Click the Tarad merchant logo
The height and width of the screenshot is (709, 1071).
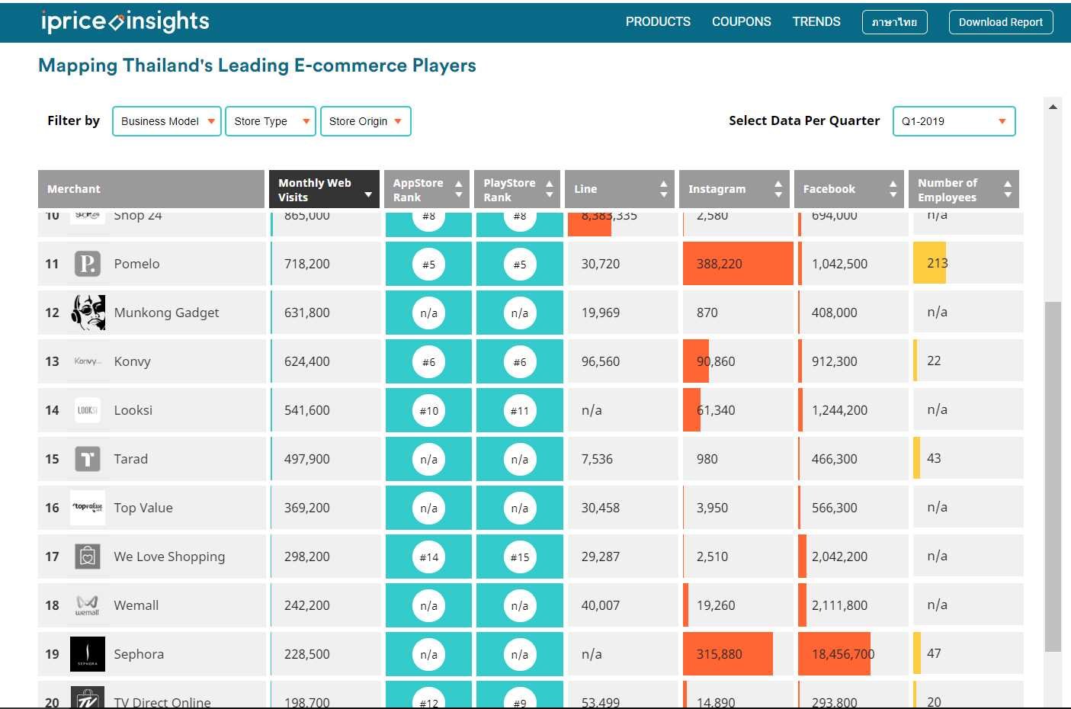click(x=88, y=459)
